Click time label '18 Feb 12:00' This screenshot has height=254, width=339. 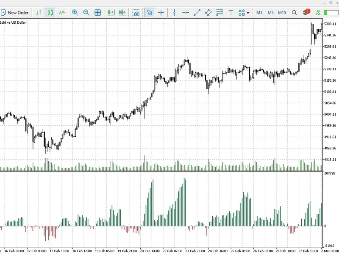82,251
